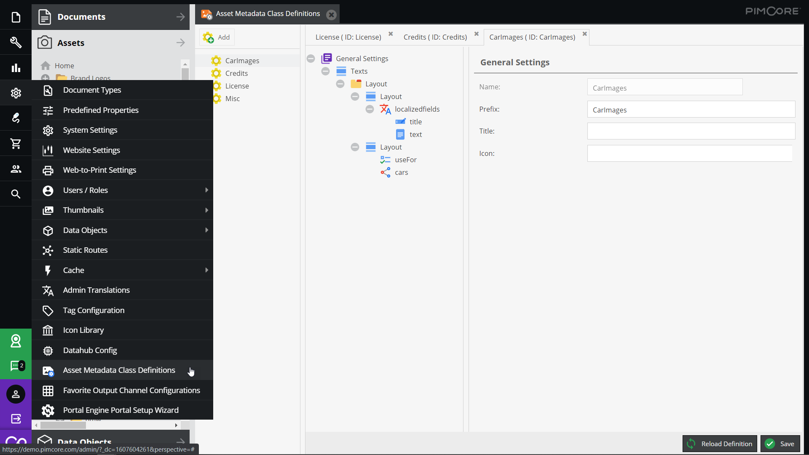Viewport: 809px width, 455px height.
Task: Click the Tools wrench sidebar icon
Action: click(16, 42)
